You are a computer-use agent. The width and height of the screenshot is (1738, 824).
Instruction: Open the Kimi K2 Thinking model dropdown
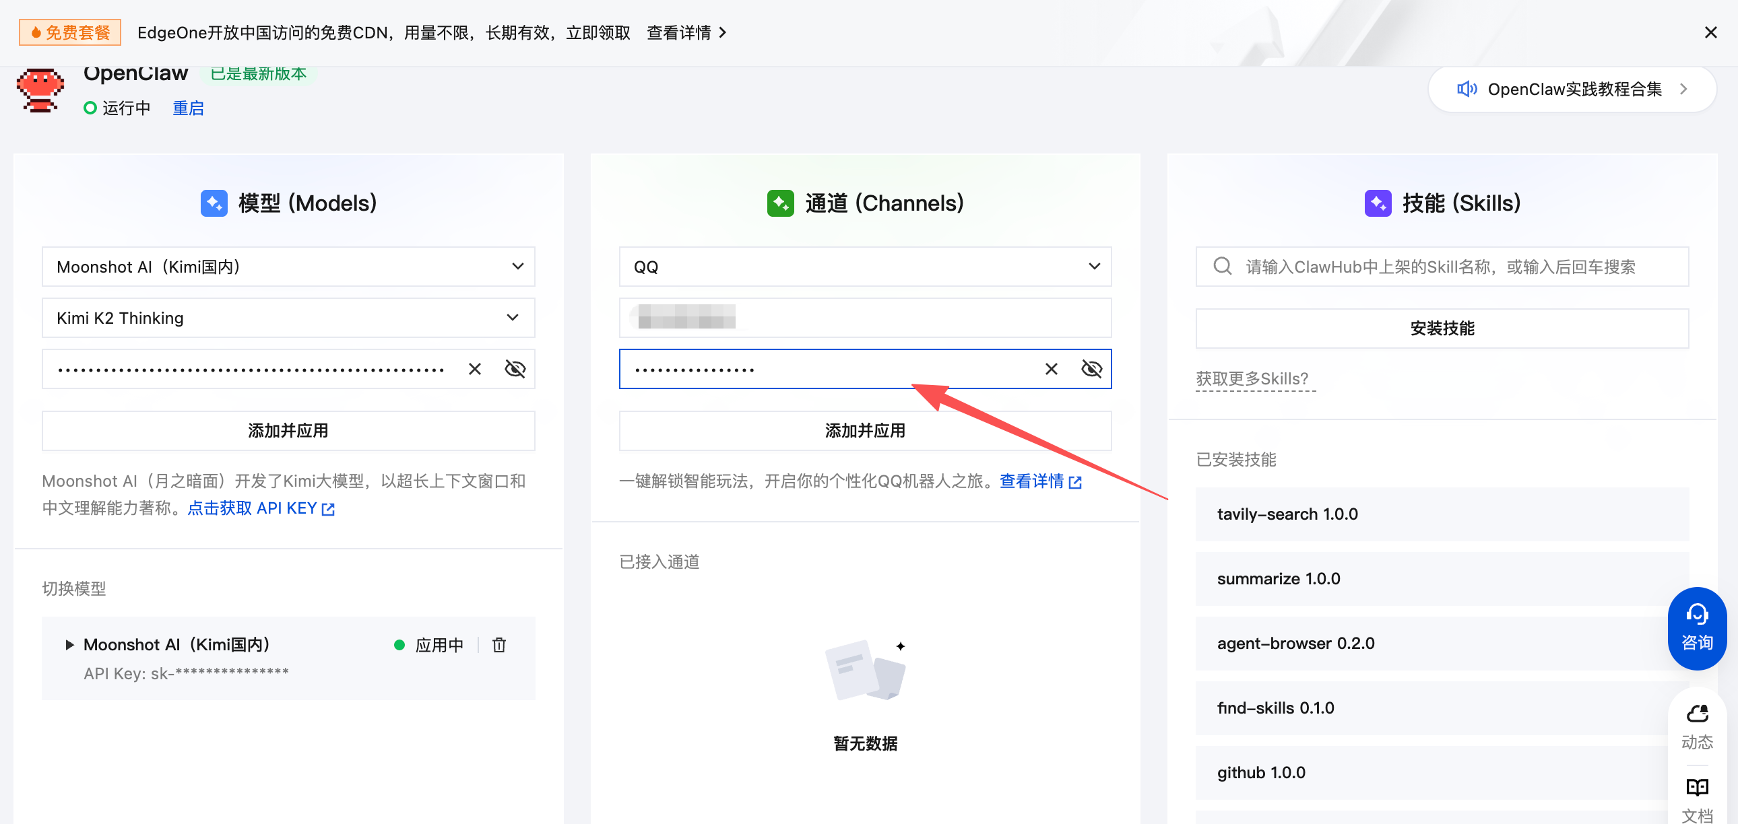point(288,318)
